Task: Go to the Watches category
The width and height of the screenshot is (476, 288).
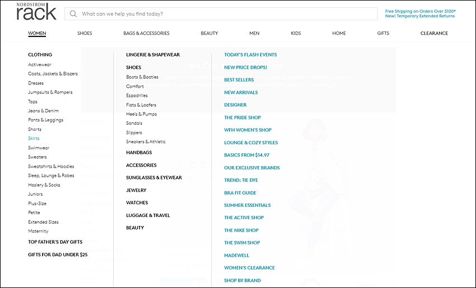Action: point(137,203)
